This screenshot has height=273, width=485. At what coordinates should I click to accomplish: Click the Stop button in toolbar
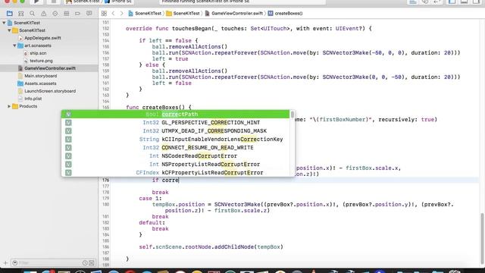pos(54,2)
